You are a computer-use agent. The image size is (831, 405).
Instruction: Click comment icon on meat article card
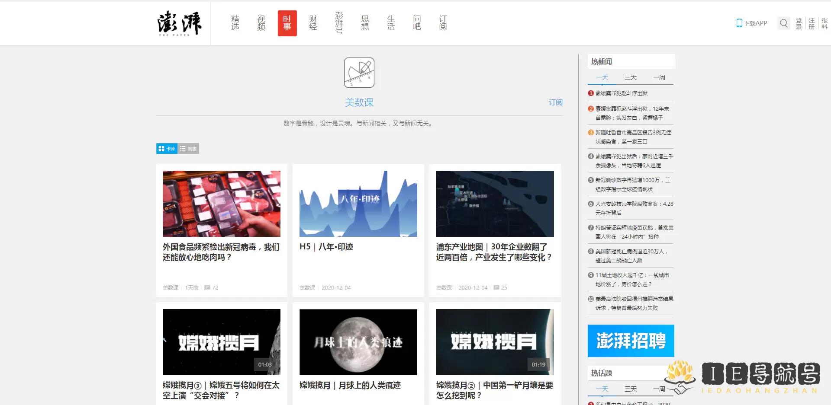[207, 288]
